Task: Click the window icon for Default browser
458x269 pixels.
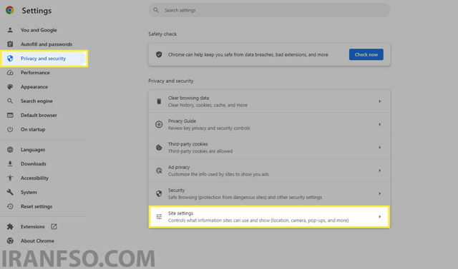Action: pos(10,115)
